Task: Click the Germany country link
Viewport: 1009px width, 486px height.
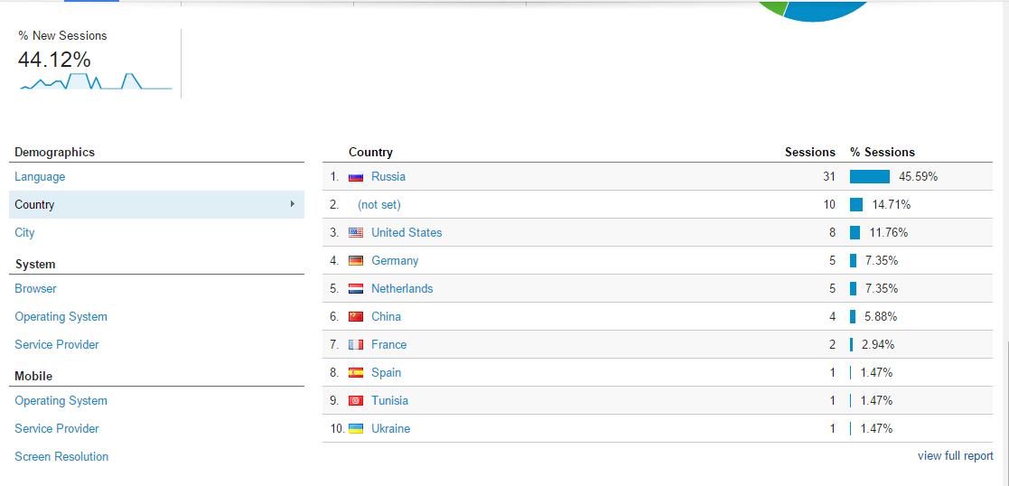Action: point(395,261)
